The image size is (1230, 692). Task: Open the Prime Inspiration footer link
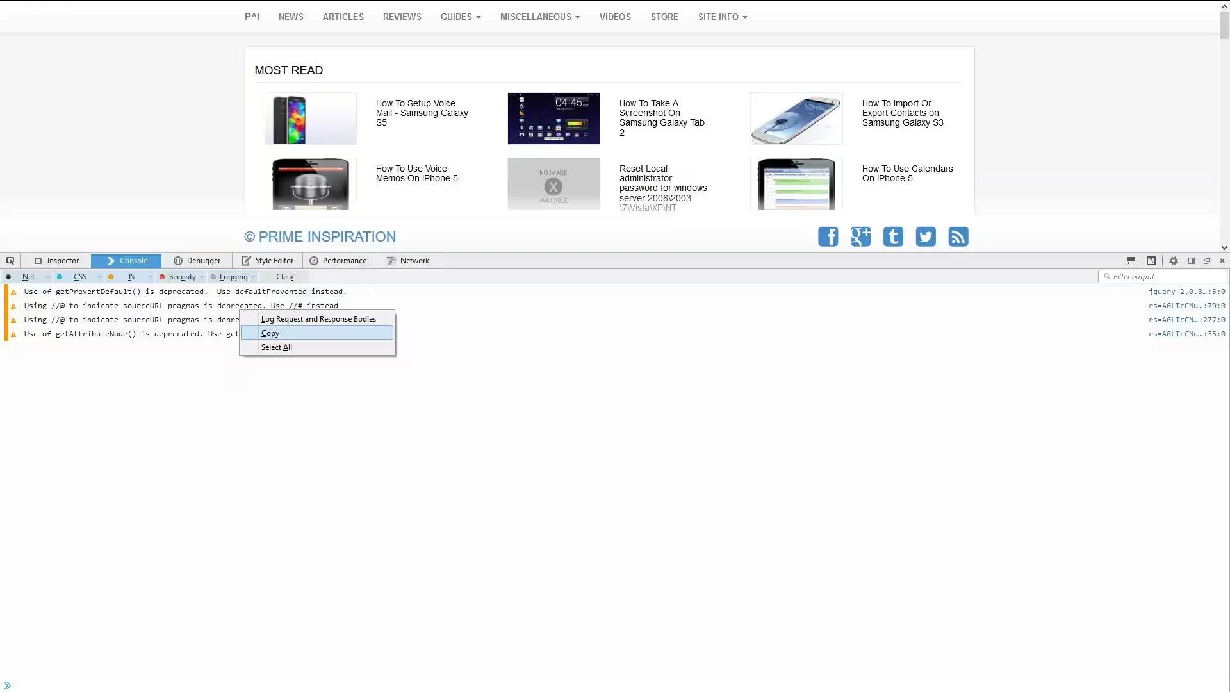point(320,236)
